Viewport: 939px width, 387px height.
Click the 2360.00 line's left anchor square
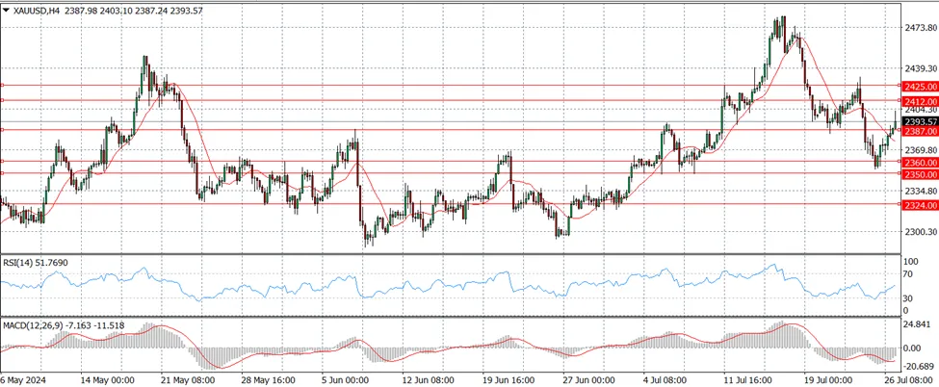click(x=2, y=161)
